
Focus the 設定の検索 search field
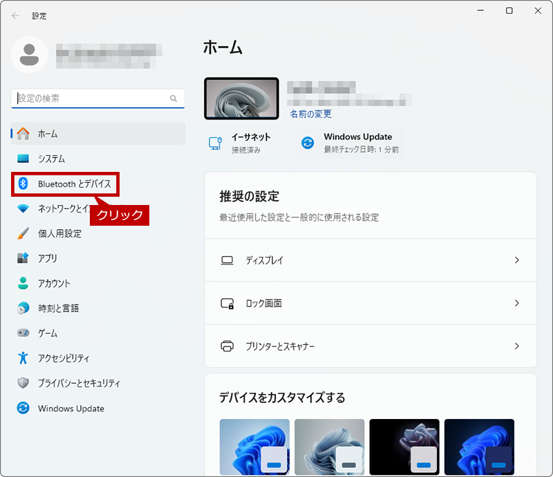coord(98,98)
